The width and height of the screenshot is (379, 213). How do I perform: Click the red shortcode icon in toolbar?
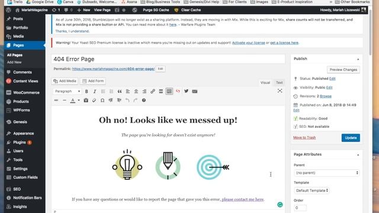[x=178, y=91]
